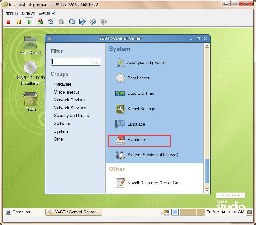This screenshot has height=225, width=256.
Task: Open /etc/sysconfig Editor module
Action: pos(141,63)
